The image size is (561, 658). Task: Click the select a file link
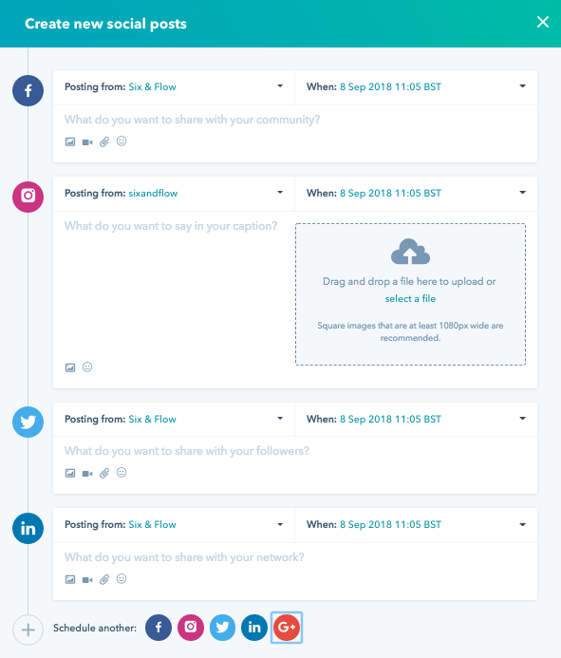[x=410, y=298]
